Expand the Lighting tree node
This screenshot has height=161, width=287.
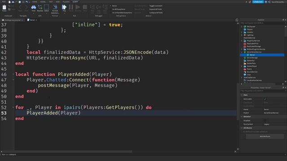click(x=242, y=35)
